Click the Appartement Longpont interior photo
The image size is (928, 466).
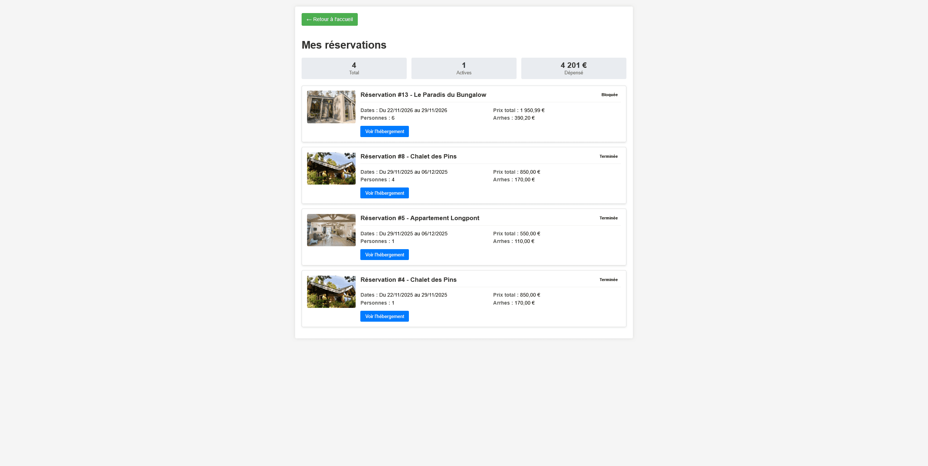(x=331, y=230)
